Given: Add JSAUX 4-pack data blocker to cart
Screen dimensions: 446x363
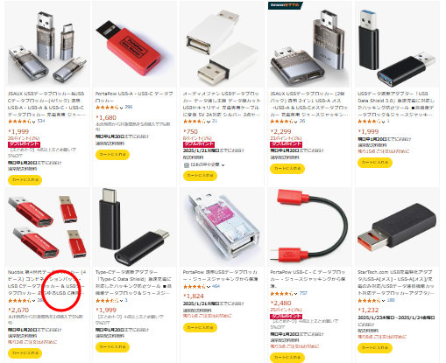Looking at the screenshot, I should click(25, 179).
